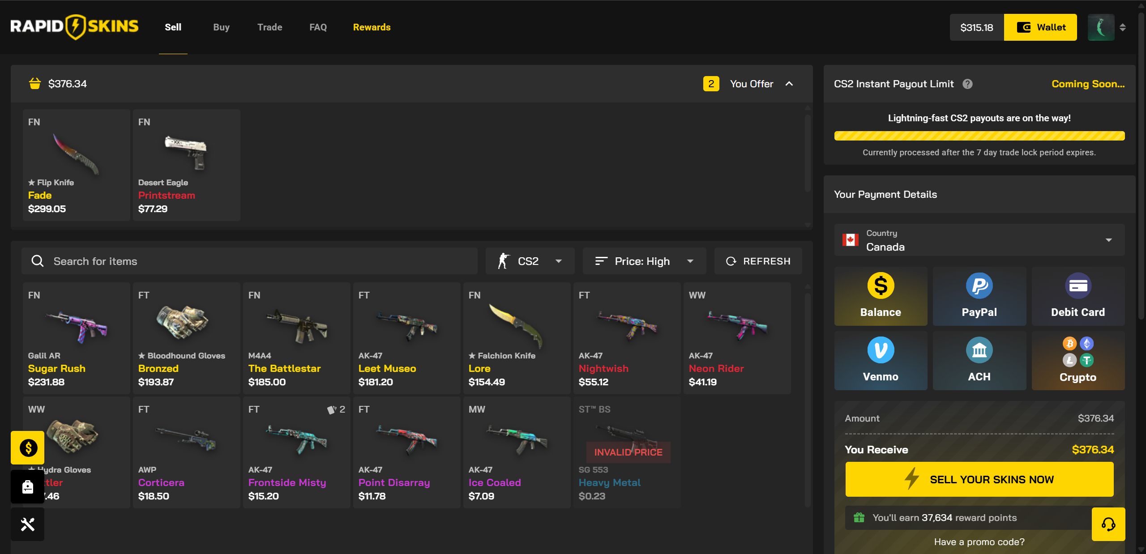
Task: Select M4A4 The Battlestar skin
Action: pos(297,338)
